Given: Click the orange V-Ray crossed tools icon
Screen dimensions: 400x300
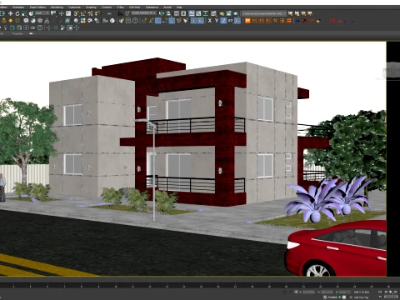Looking at the screenshot, I should (275, 21).
